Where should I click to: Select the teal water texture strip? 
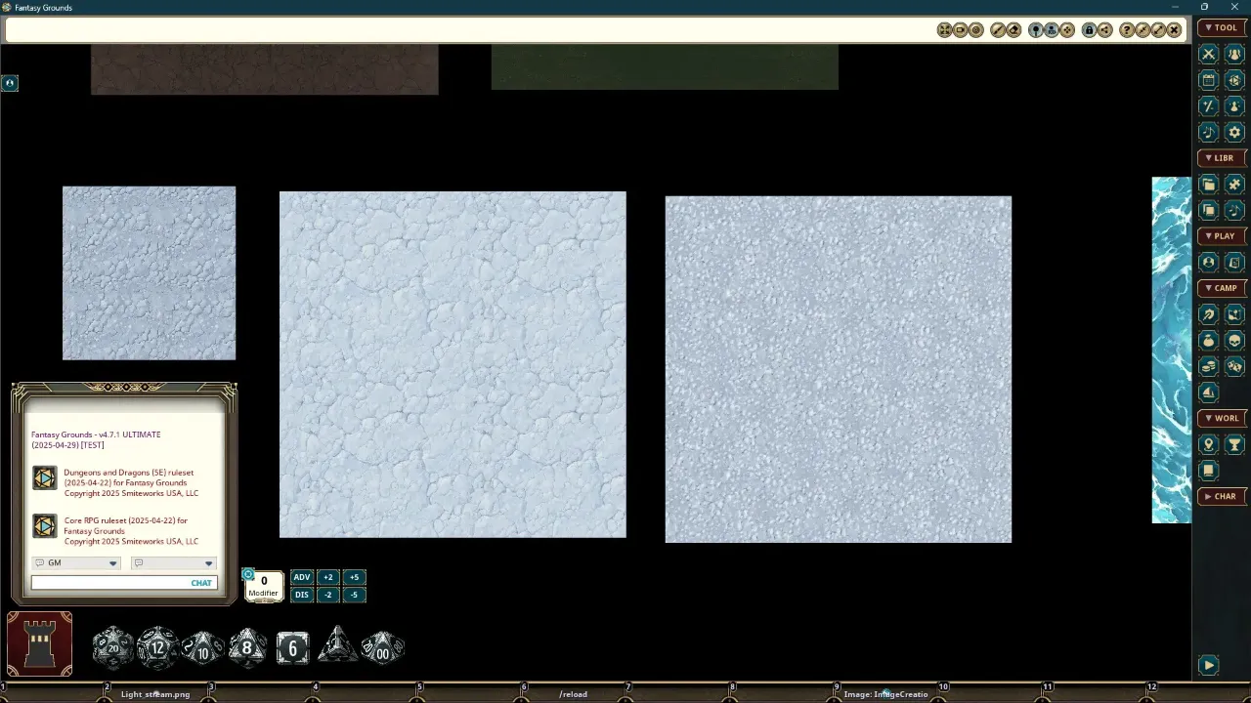point(1171,350)
